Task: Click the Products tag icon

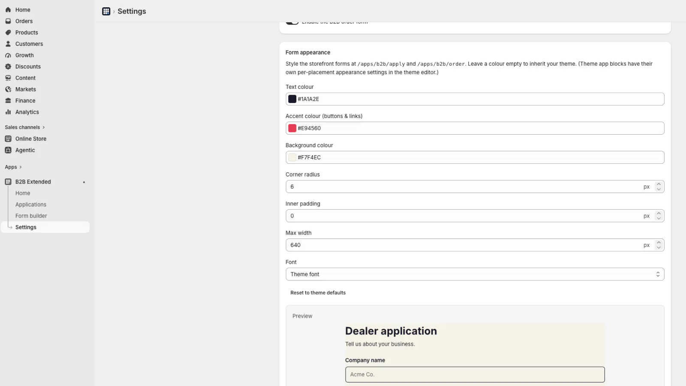Action: pos(8,33)
